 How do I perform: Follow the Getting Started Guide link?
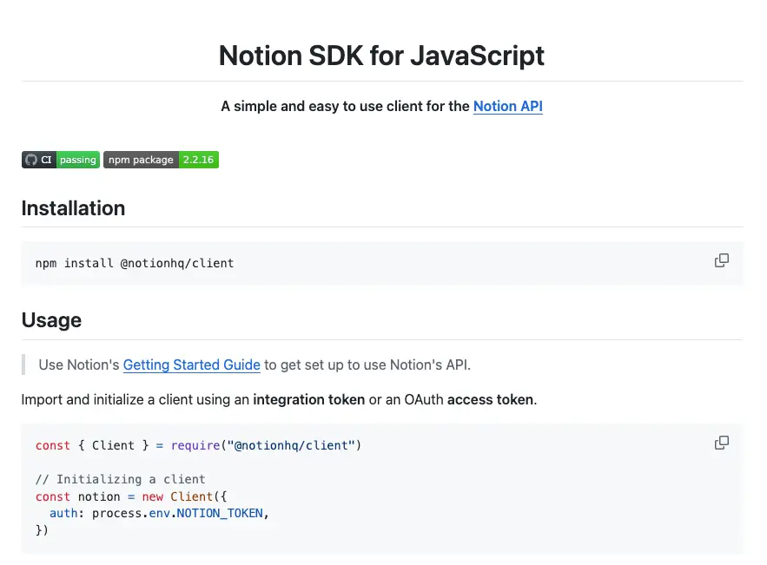[x=191, y=365]
